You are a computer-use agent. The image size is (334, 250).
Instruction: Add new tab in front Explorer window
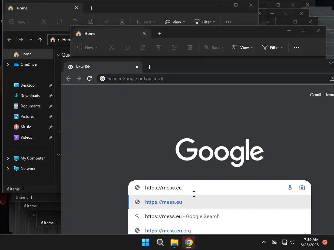click(159, 34)
